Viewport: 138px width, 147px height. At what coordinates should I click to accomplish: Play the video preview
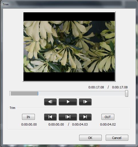tap(68, 102)
